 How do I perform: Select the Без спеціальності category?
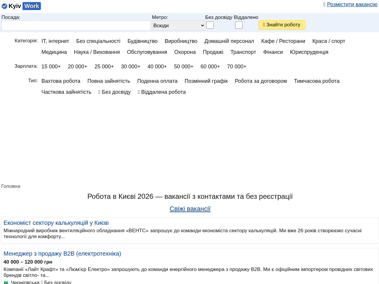[x=98, y=41]
